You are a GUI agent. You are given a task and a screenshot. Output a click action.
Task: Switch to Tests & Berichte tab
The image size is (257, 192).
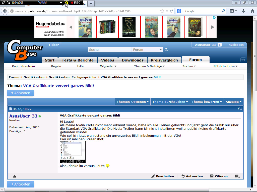(x=78, y=60)
